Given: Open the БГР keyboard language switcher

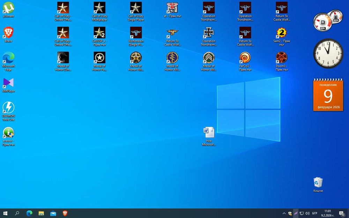Looking at the screenshot, I should click(x=314, y=213).
